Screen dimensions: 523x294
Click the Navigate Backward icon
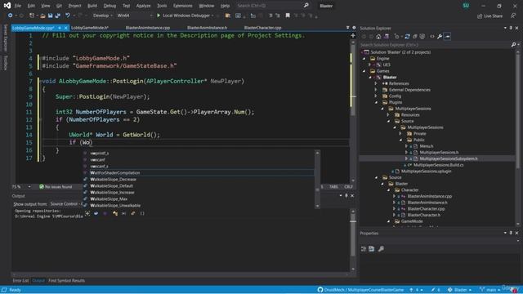tap(10, 16)
